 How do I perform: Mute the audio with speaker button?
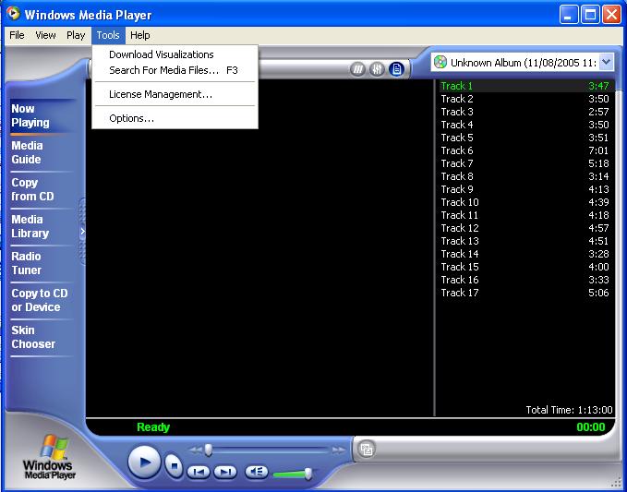pos(257,472)
